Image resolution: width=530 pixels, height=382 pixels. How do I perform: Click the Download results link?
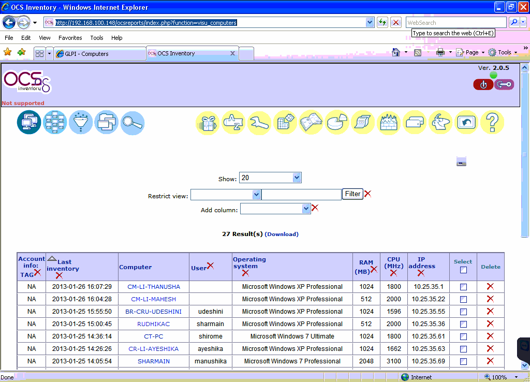282,234
